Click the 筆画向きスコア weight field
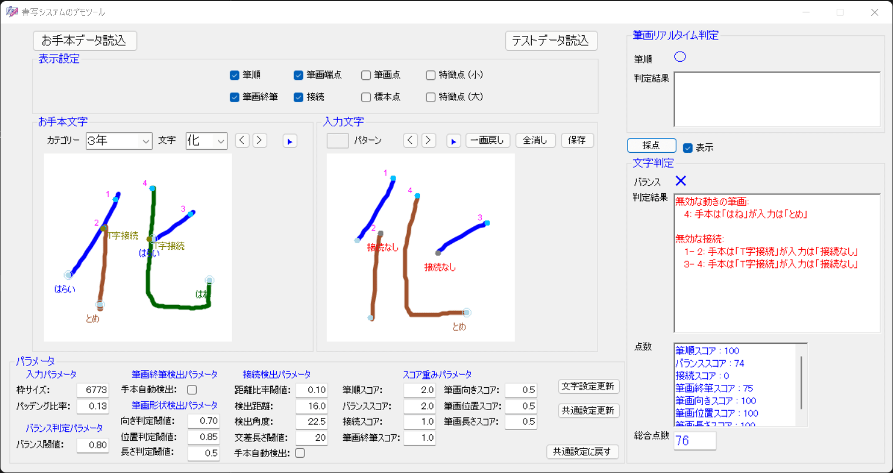The width and height of the screenshot is (893, 473). pos(521,390)
